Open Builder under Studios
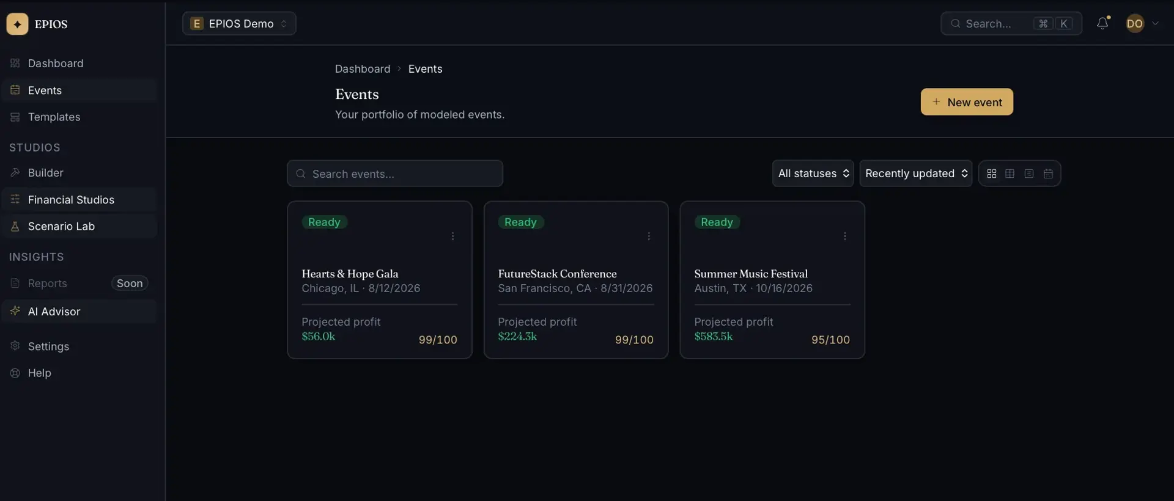1174x501 pixels. 79,172
